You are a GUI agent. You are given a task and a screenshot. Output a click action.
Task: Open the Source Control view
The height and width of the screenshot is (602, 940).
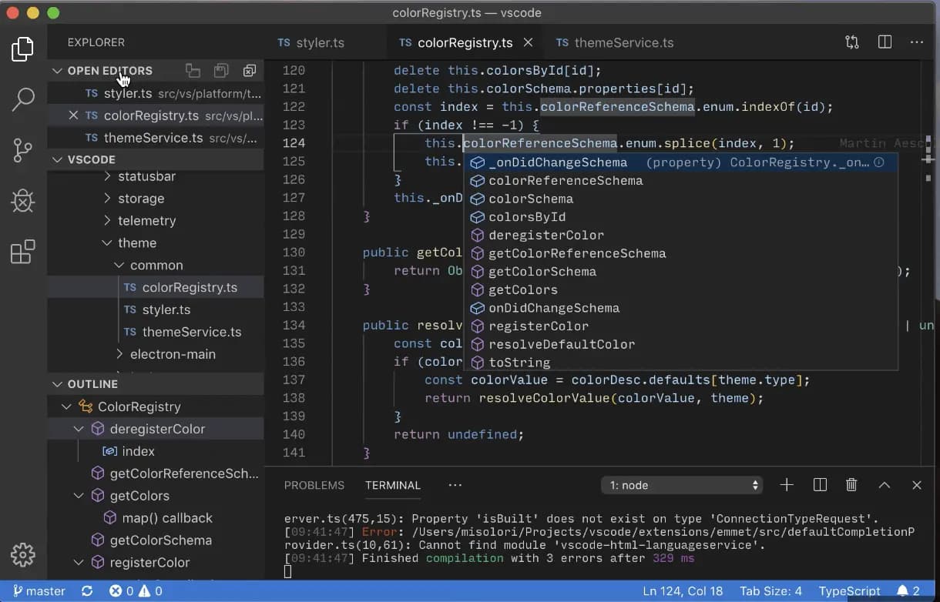click(22, 151)
